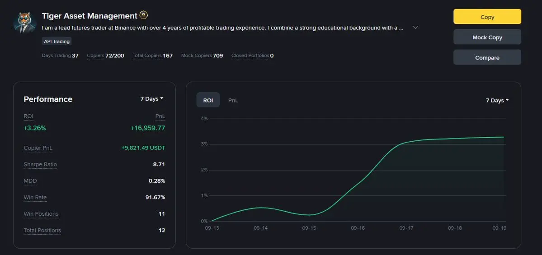Click the MDD label

click(x=30, y=181)
